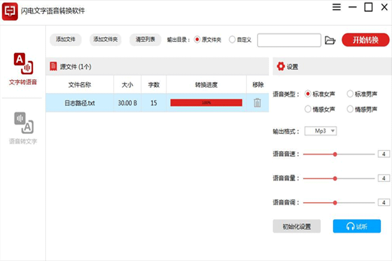Switch to 语音转文字 speech-to-text mode
The width and height of the screenshot is (392, 261).
(23, 128)
